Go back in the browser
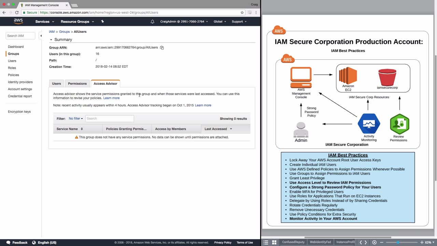Viewport: 437px width, 246px height. (4, 13)
